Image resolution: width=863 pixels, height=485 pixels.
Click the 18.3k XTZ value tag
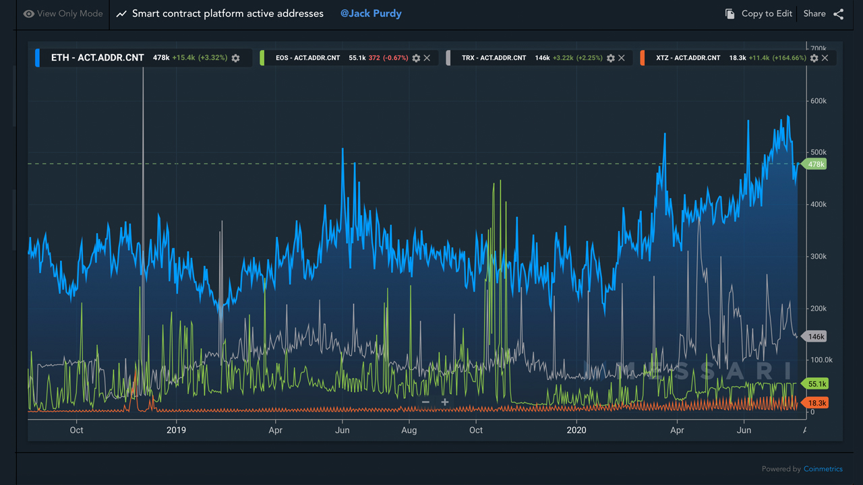[x=814, y=403]
